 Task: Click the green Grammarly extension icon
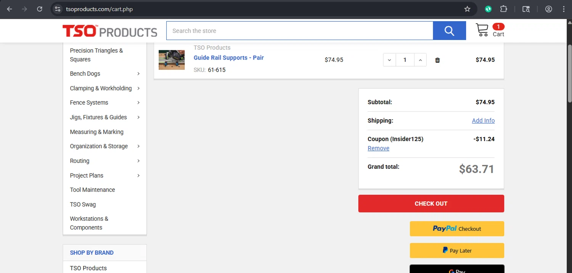tap(488, 9)
